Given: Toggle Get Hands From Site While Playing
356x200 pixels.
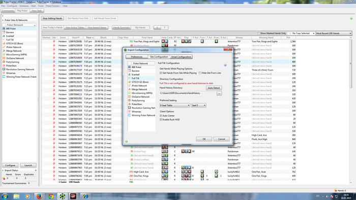Looking at the screenshot, I should 161,73.
